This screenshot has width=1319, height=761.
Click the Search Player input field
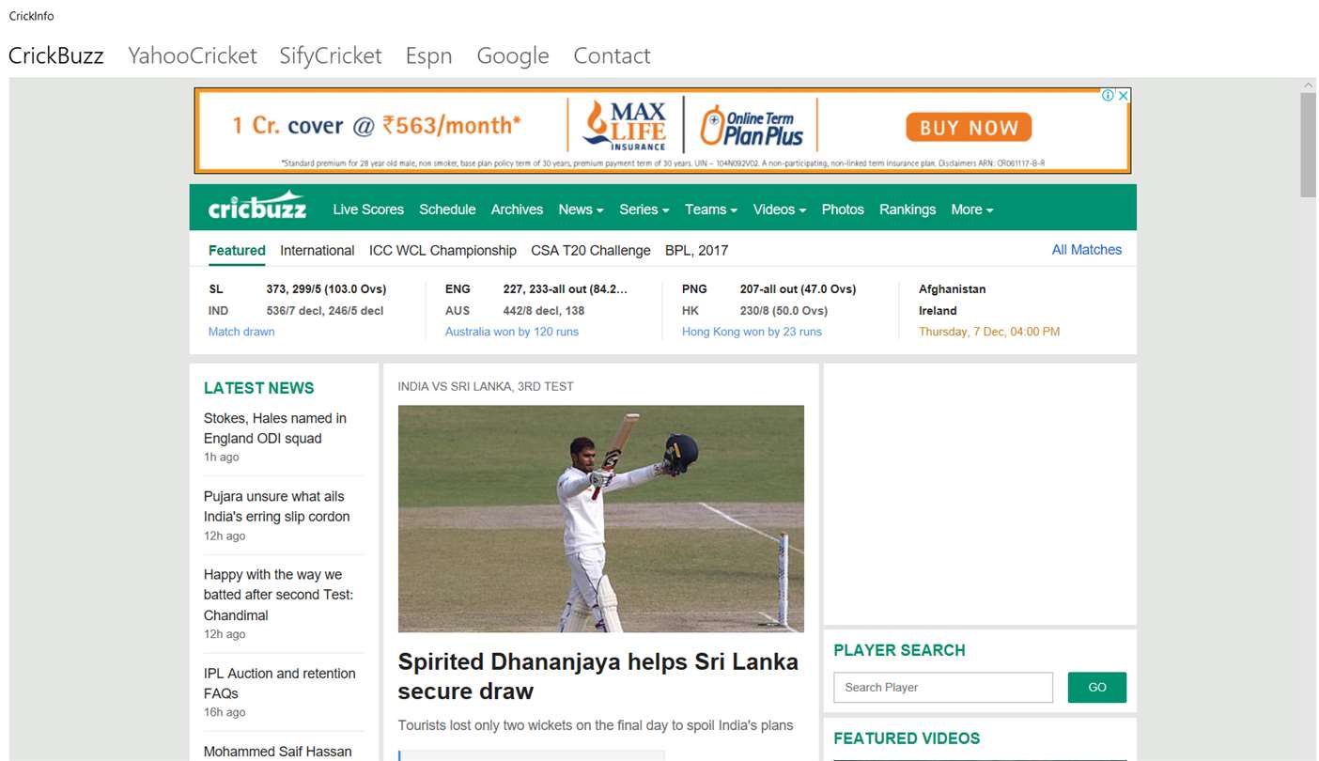tap(943, 688)
